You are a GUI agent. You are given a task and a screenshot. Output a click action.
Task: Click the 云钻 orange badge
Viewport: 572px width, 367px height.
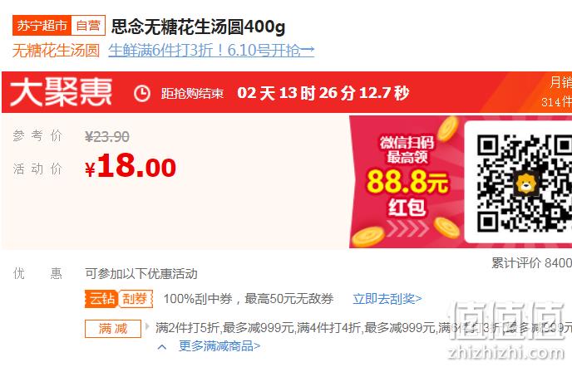click(101, 299)
